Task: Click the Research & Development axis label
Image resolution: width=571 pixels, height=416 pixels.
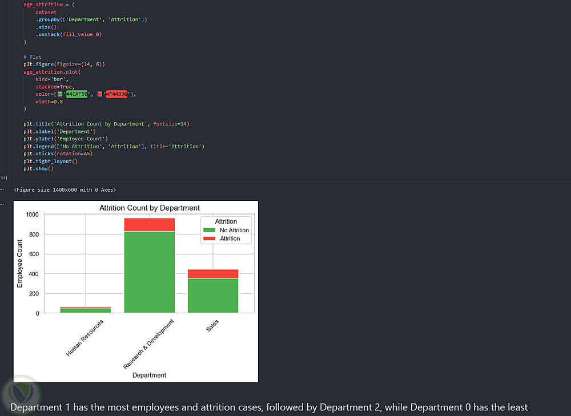Action: click(148, 344)
